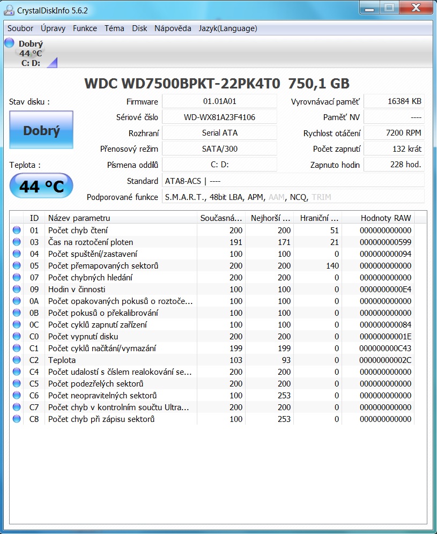Click status orb for attribute C4

pos(17,372)
